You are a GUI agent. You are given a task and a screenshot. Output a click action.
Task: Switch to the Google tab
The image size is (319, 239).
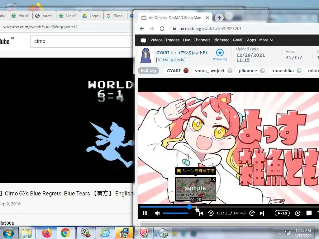click(x=116, y=16)
